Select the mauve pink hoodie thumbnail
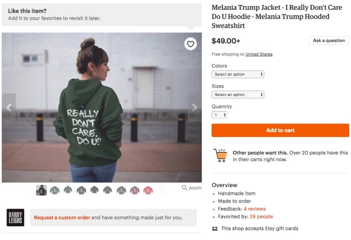The width and height of the screenshot is (351, 240). (x=135, y=190)
